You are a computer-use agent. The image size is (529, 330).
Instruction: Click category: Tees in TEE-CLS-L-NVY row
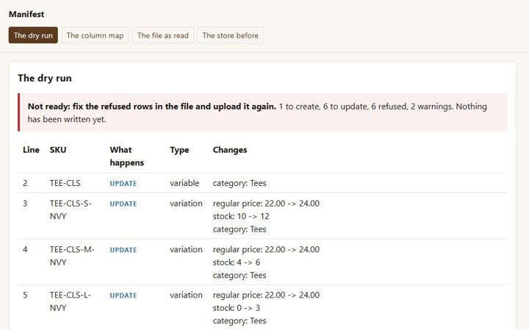click(x=240, y=320)
